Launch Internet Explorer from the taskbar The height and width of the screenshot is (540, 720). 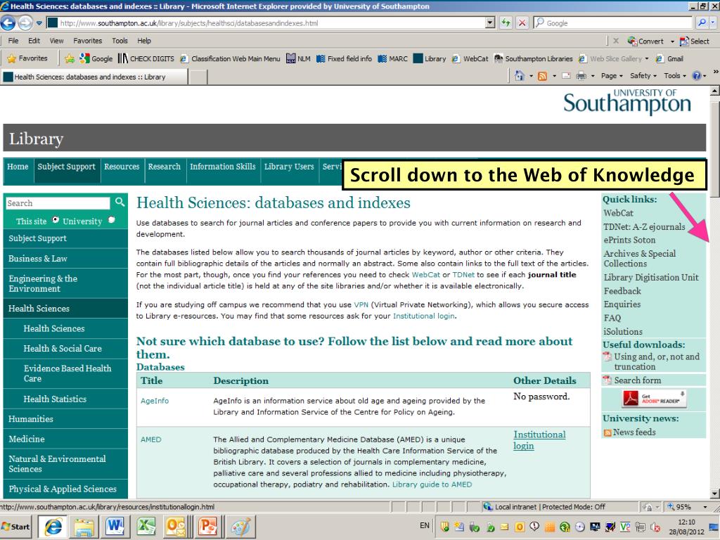53,526
